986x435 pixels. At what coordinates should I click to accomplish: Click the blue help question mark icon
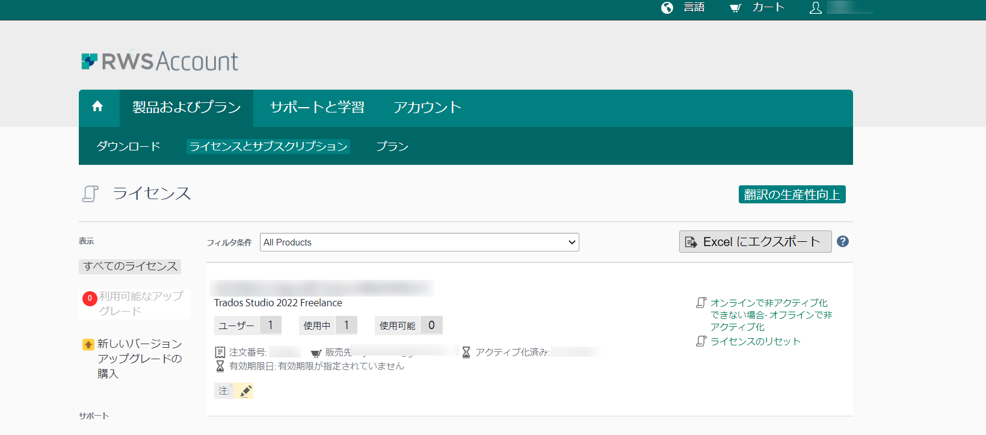tap(843, 241)
